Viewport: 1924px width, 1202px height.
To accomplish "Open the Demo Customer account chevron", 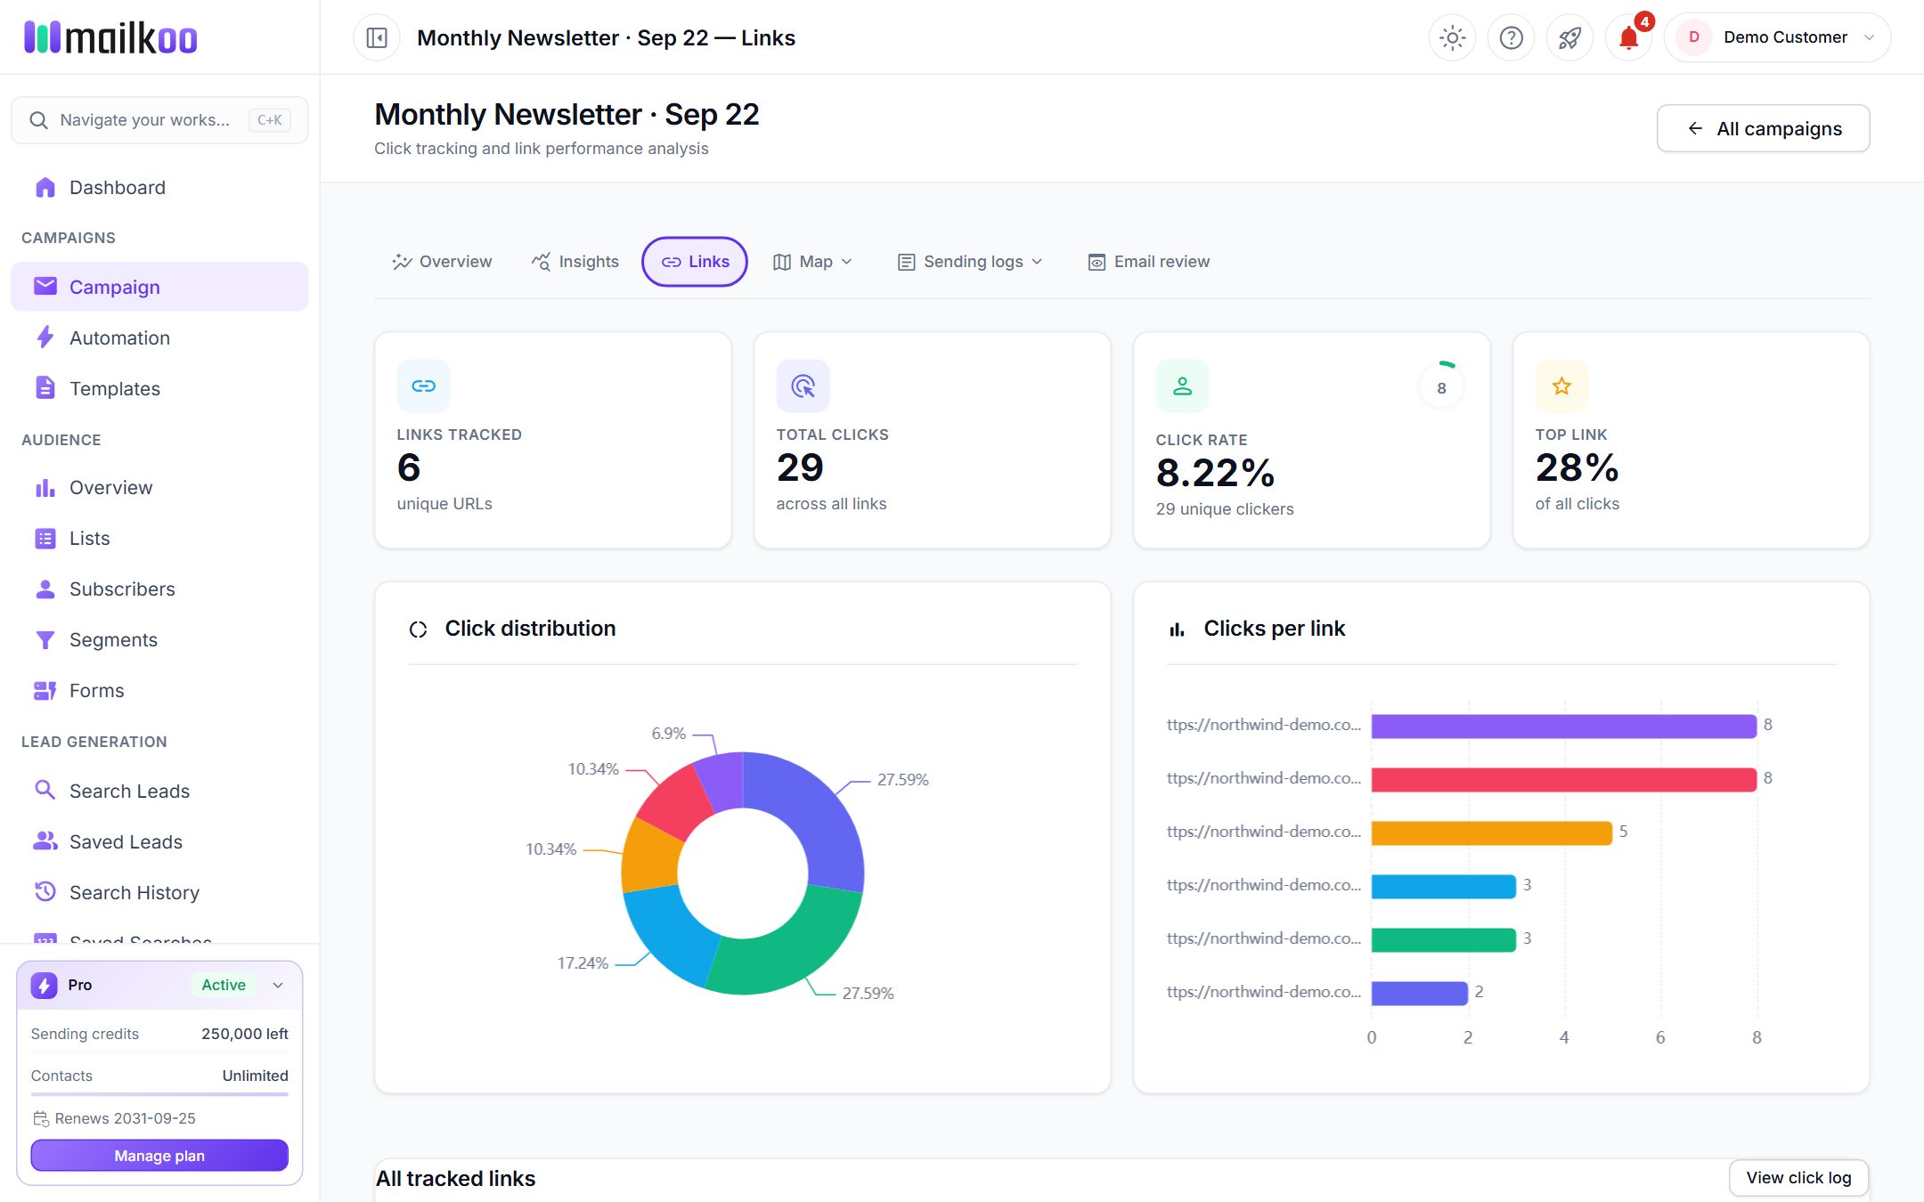I will [1869, 37].
